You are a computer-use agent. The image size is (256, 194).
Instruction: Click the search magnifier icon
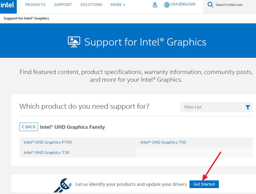[210, 5]
